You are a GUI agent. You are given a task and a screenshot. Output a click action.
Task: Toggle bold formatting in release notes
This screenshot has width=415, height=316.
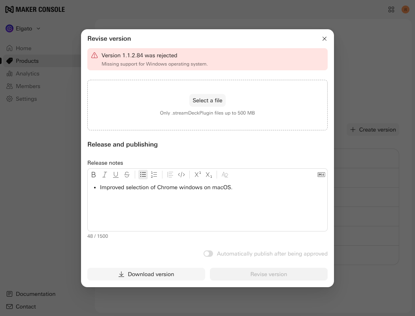[x=94, y=175]
